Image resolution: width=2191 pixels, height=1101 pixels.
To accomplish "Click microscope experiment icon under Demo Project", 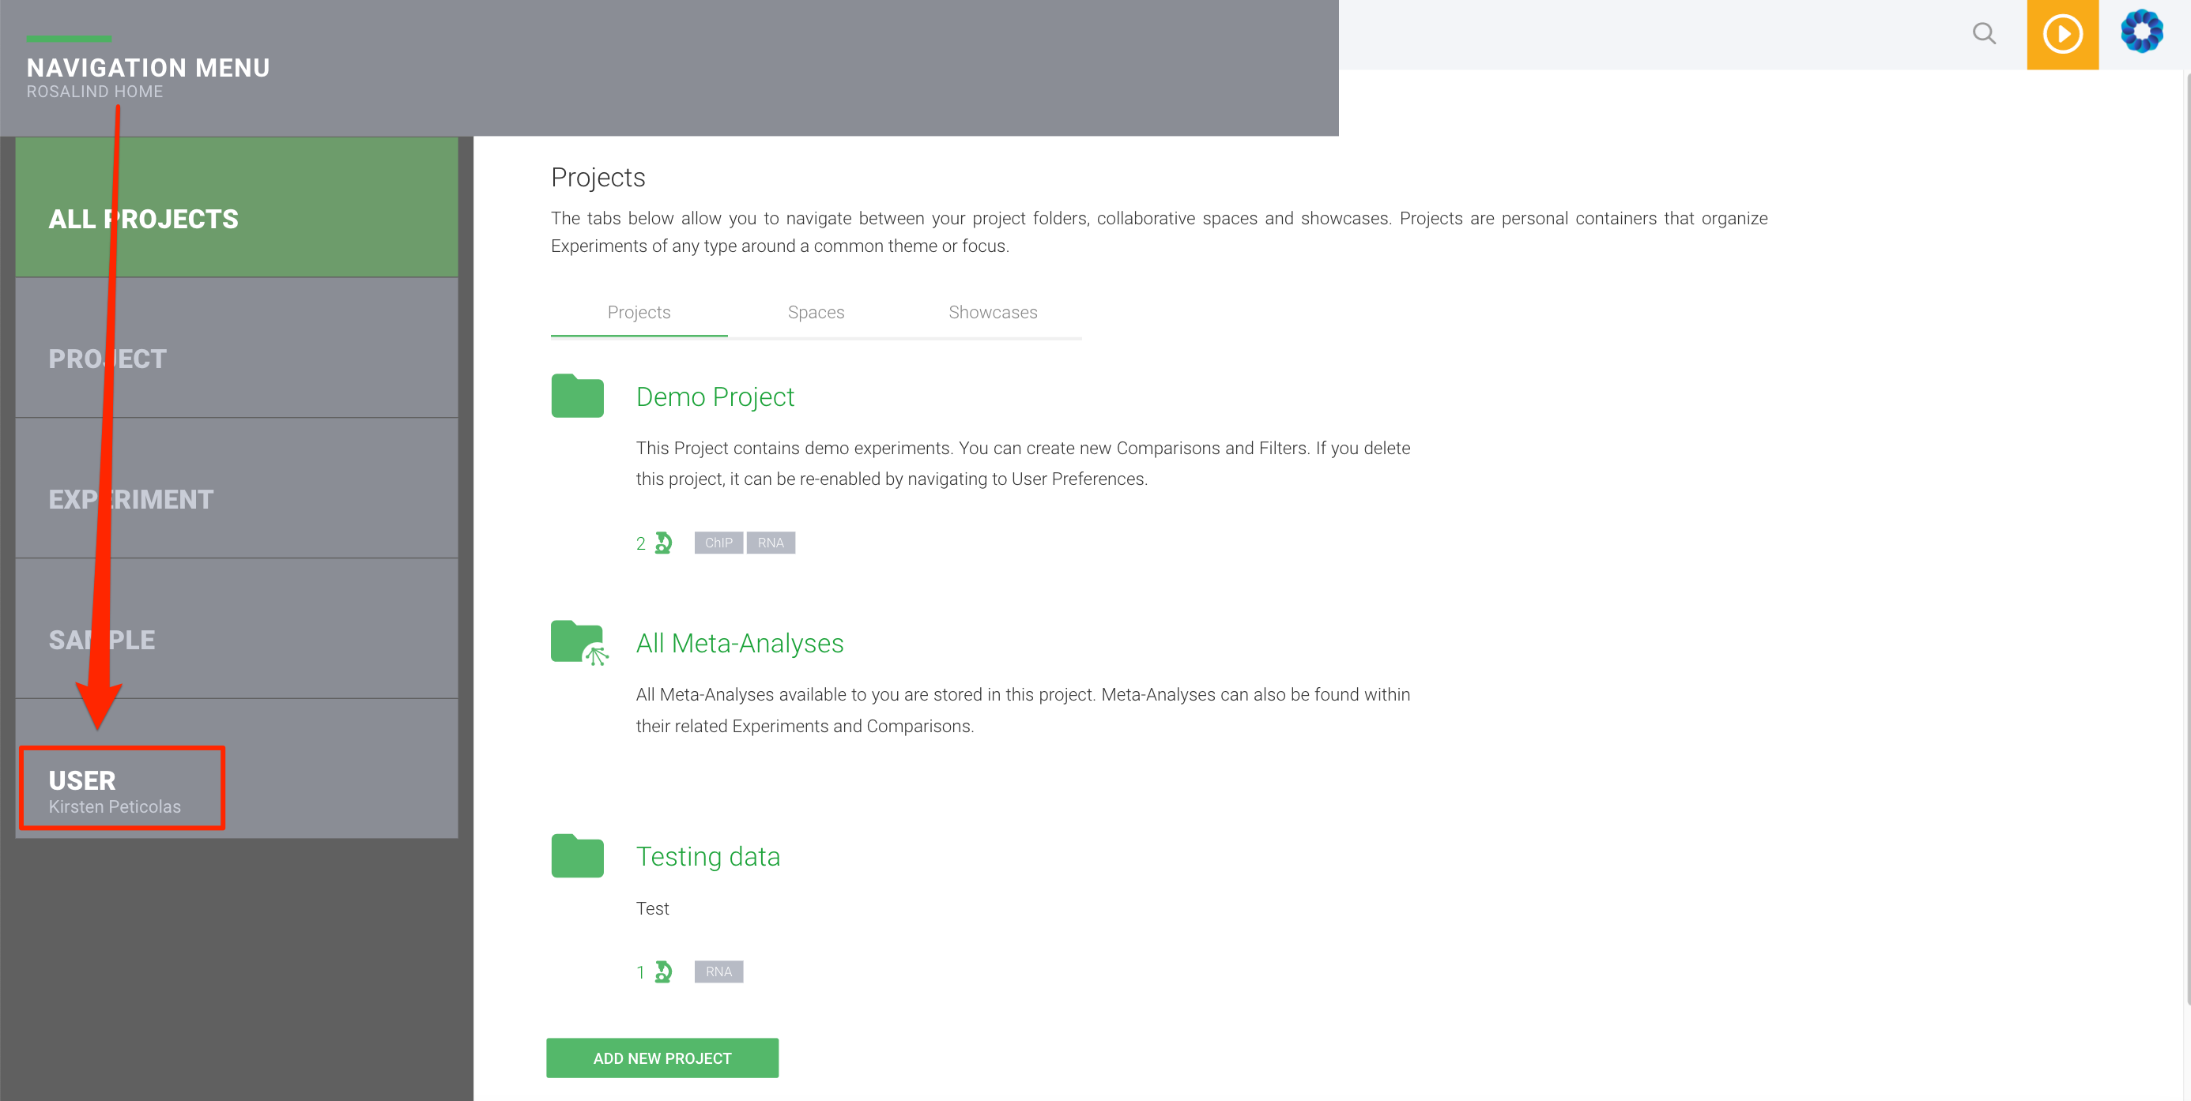I will pyautogui.click(x=663, y=543).
